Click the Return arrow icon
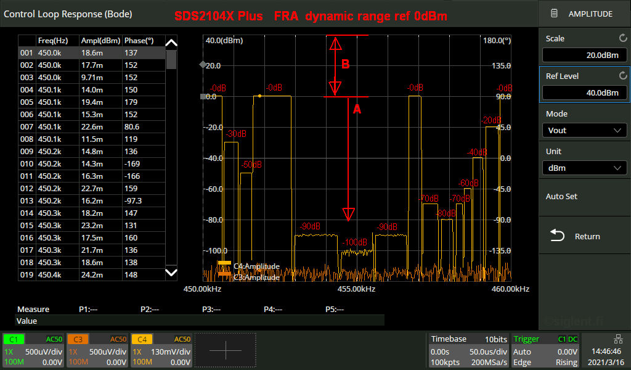 [557, 236]
